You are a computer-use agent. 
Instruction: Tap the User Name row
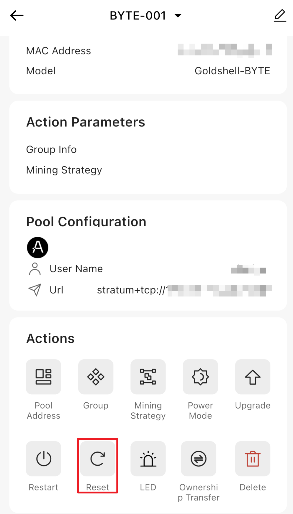tap(76, 269)
